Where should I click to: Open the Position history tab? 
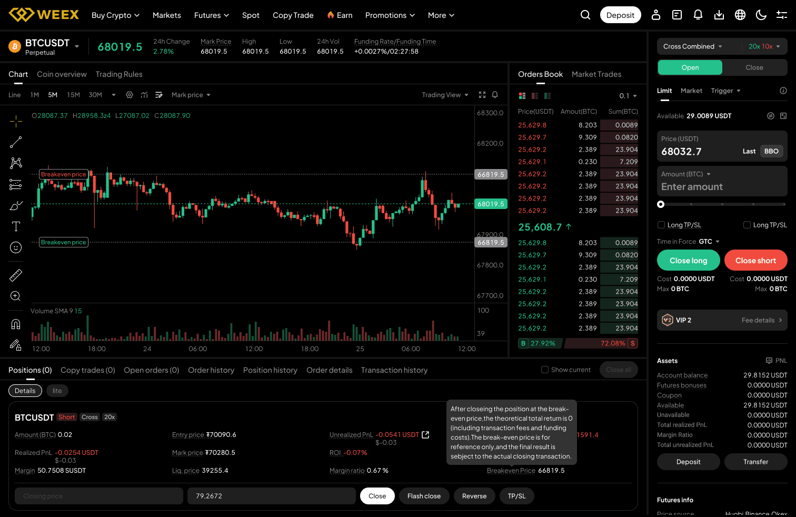tap(270, 371)
